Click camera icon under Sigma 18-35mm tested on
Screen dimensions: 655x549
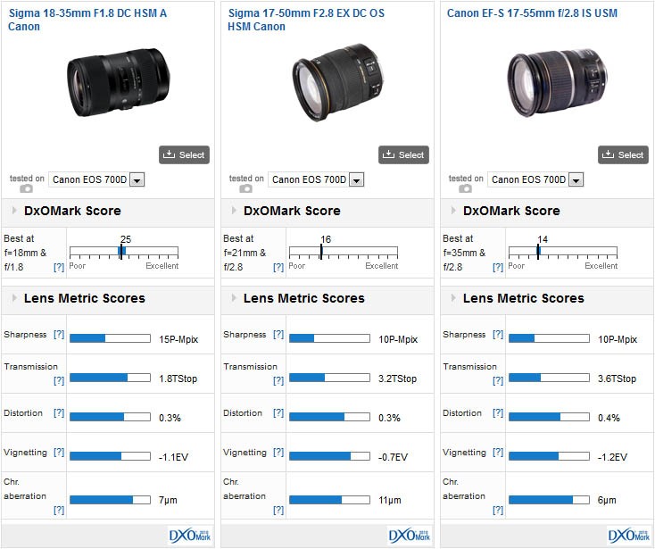point(27,188)
